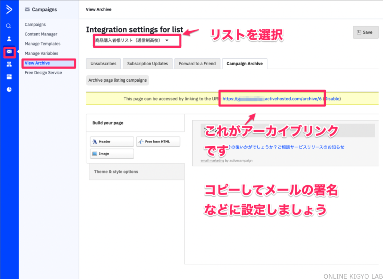Open search from the sidebar magnifier icon
Screen dimensions: 383x279
tap(9, 26)
